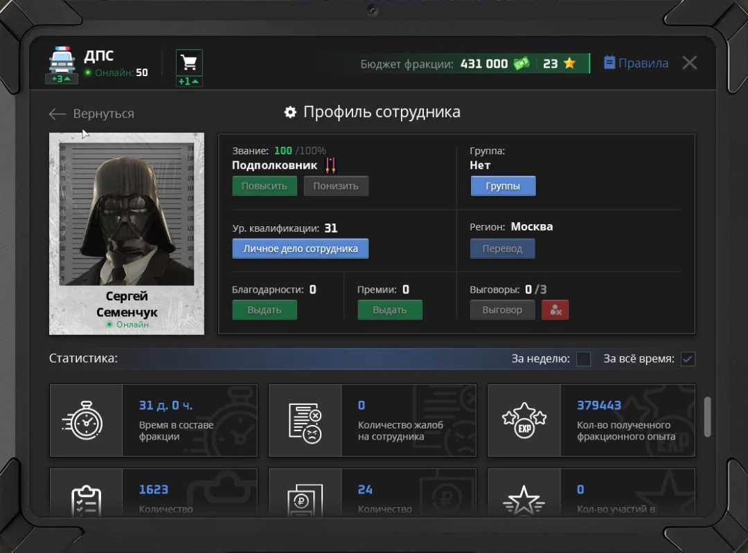Click the faction budget money icon
This screenshot has height=553, width=748.
(x=521, y=64)
